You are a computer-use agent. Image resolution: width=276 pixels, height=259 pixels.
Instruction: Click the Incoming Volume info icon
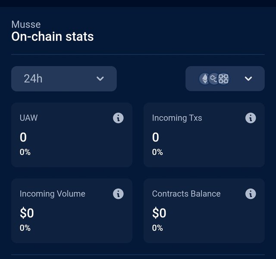pos(118,194)
